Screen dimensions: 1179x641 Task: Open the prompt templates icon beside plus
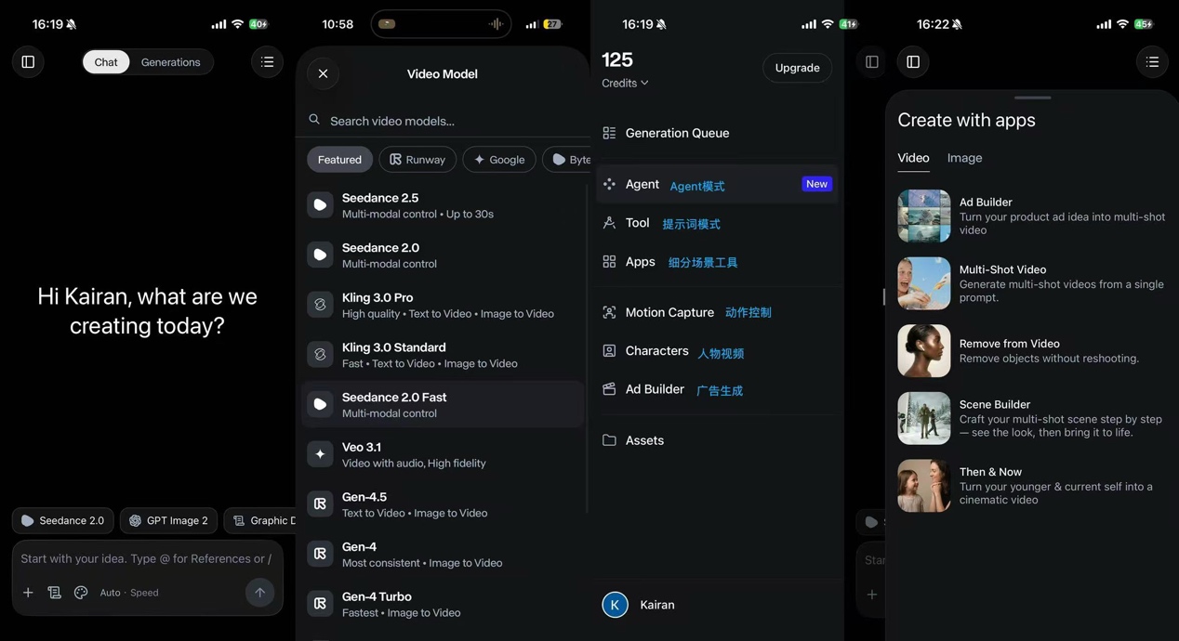(54, 593)
